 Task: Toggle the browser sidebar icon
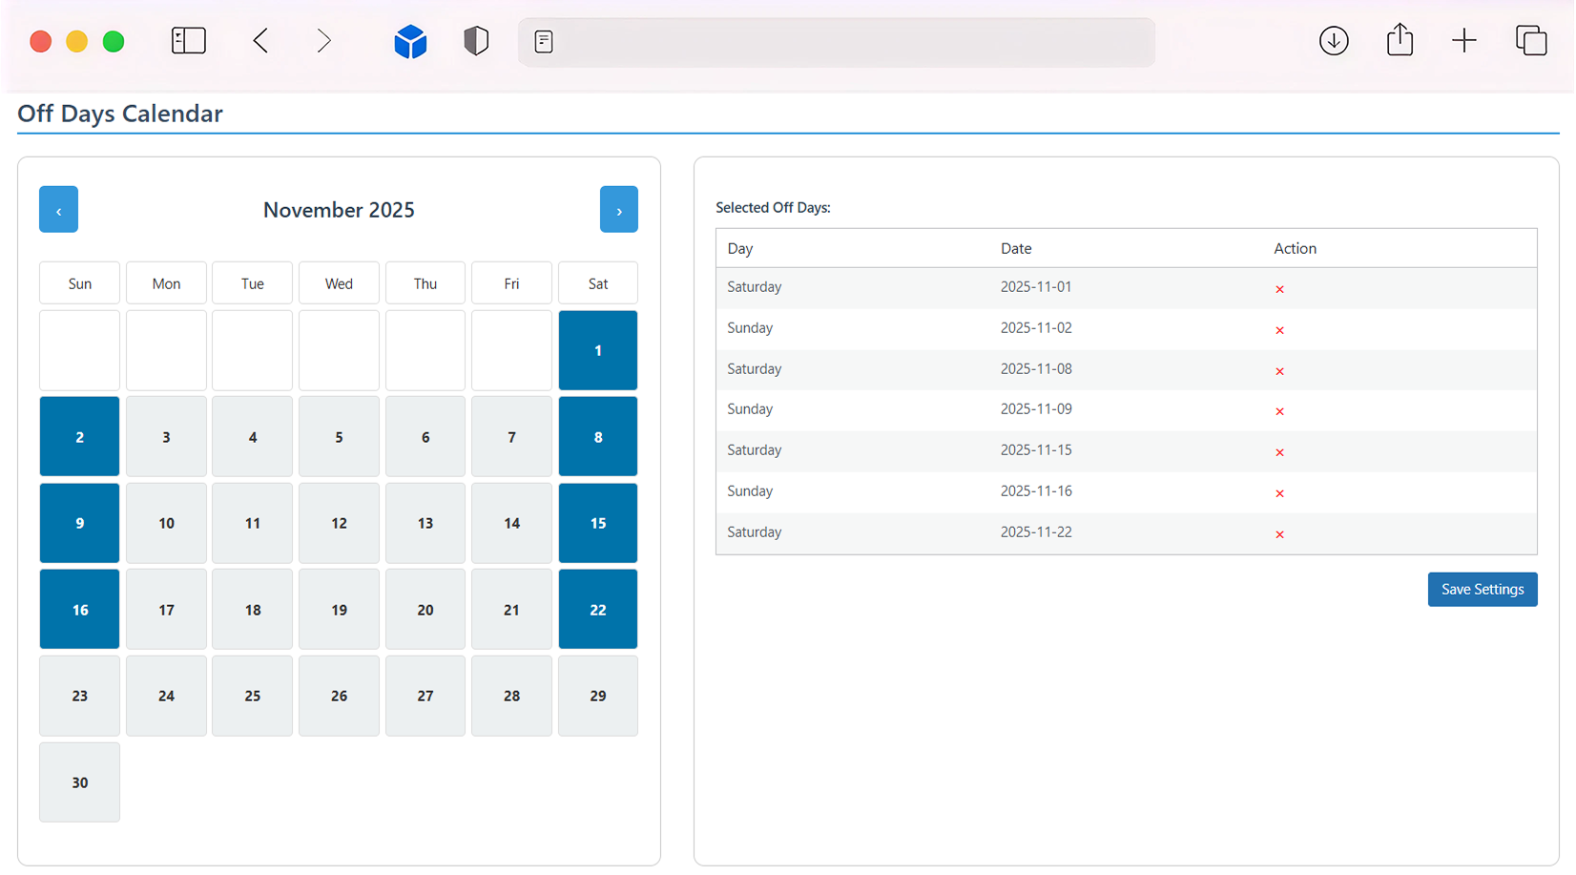(188, 41)
